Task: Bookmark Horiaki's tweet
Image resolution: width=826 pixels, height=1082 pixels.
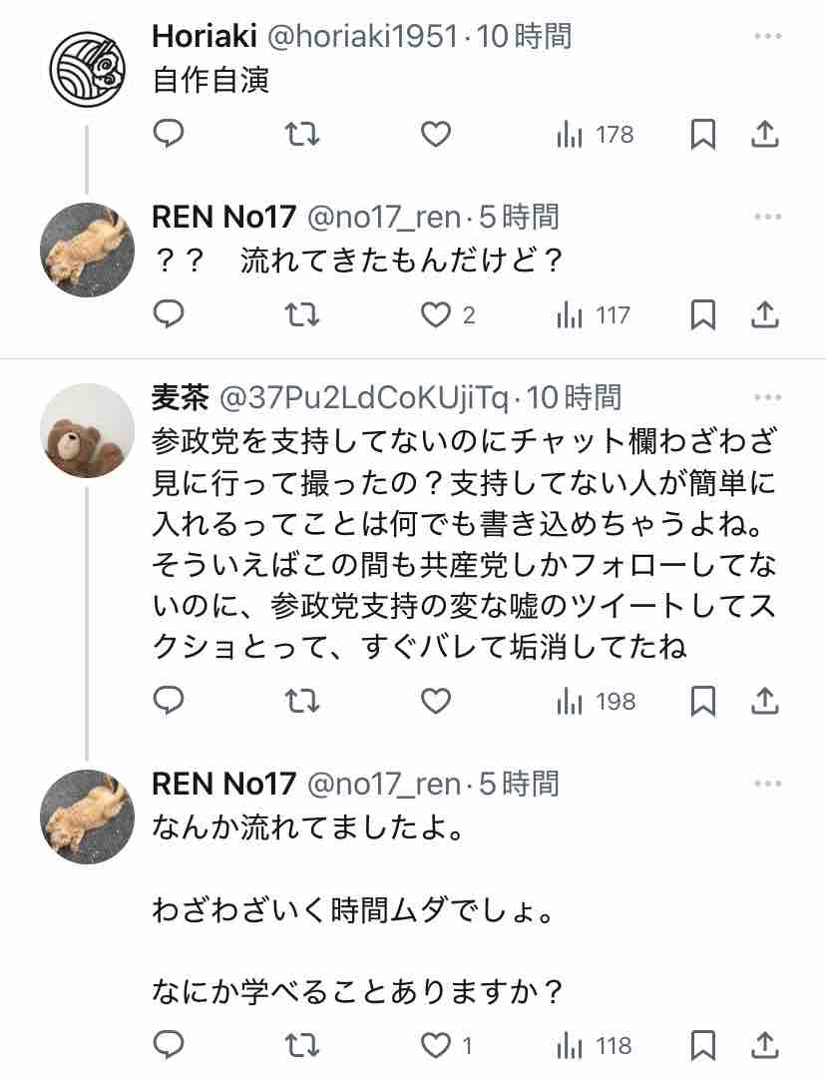Action: click(x=703, y=135)
